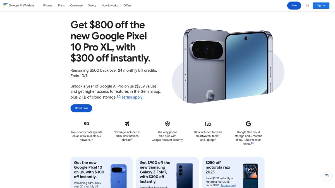Click the airplane international coverage icon
This screenshot has height=188, width=335.
(x=127, y=124)
